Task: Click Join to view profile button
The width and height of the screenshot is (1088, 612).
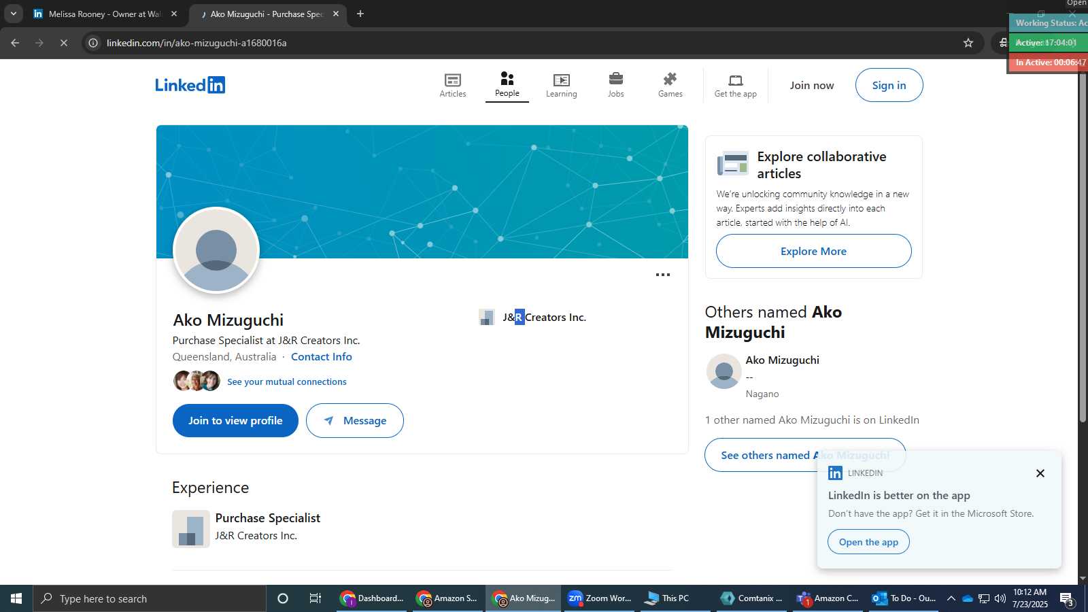Action: [235, 420]
